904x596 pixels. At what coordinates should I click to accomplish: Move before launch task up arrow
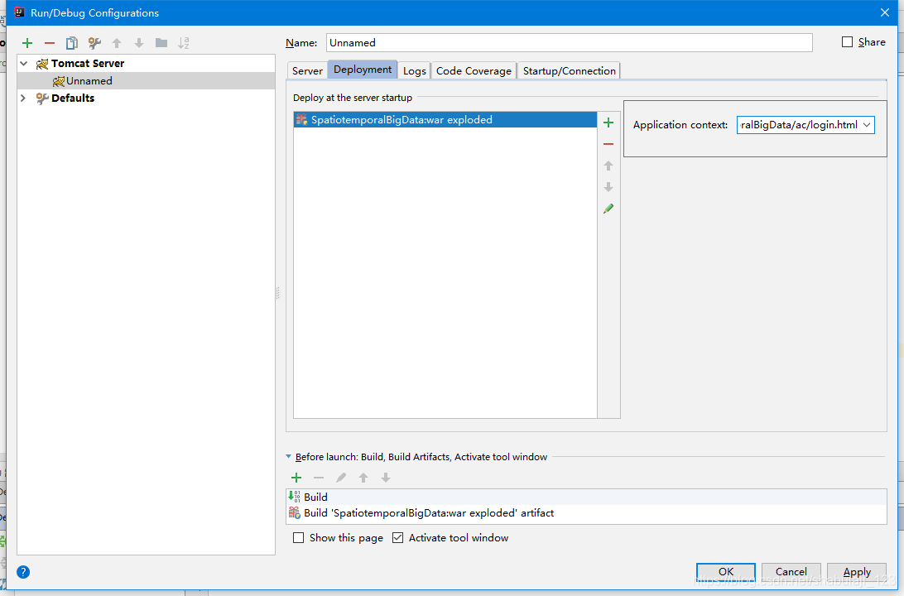(x=363, y=478)
